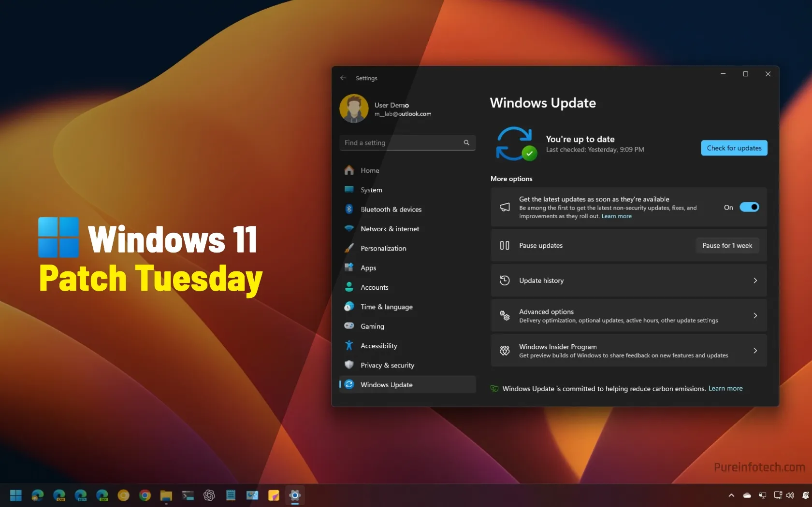Open notifications bell tray icon
Image resolution: width=812 pixels, height=507 pixels.
(805, 495)
